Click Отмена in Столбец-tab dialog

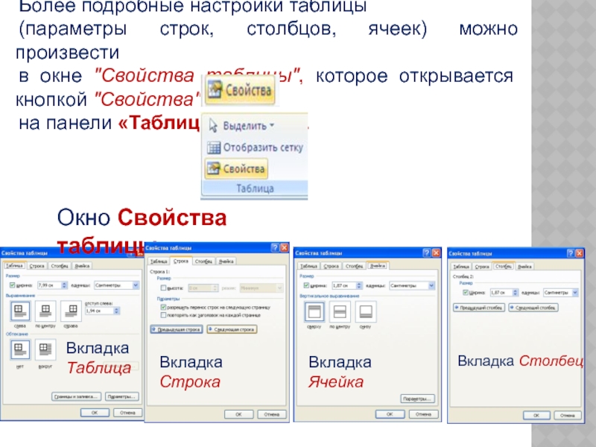568,416
